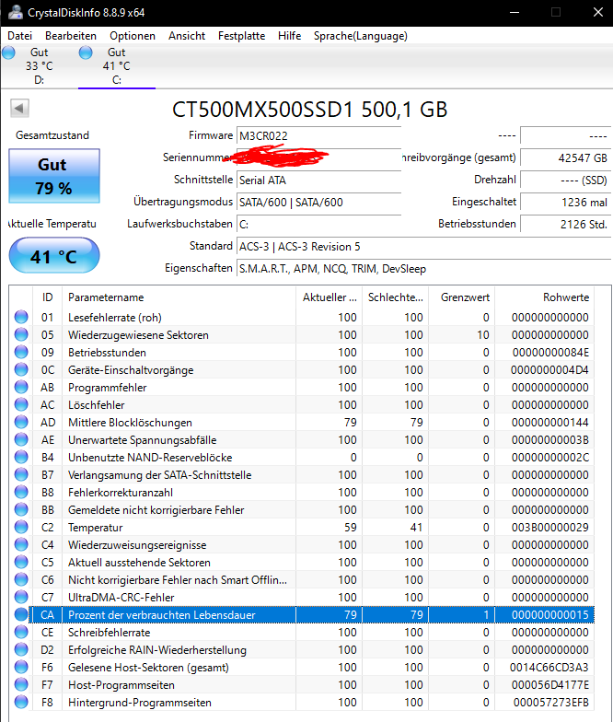
Task: Click status icon of Hintergrund-Programmseiten row
Action: (x=21, y=702)
